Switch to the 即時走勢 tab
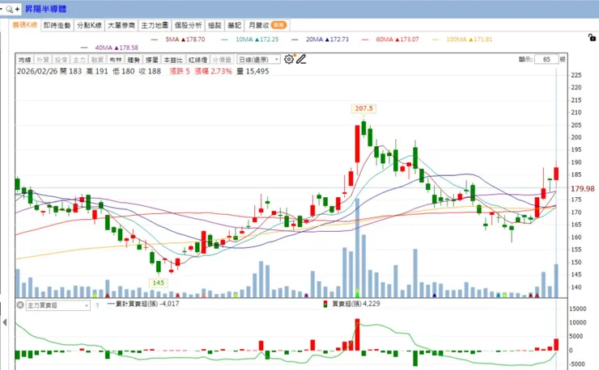 (57, 25)
